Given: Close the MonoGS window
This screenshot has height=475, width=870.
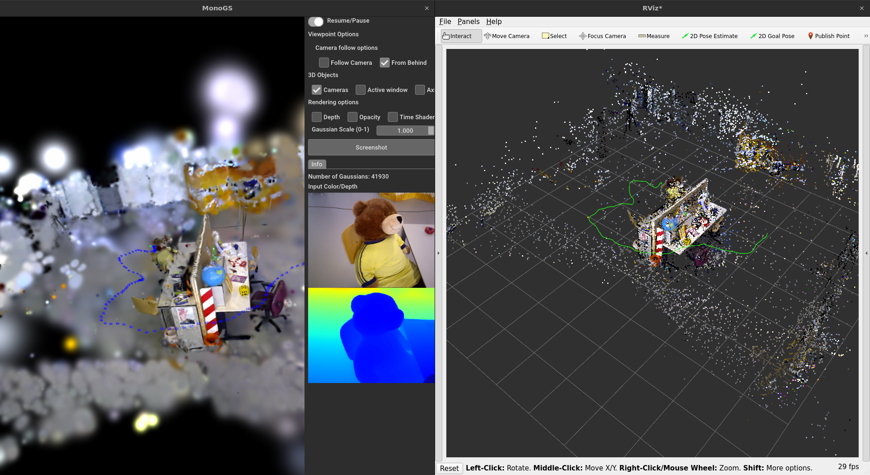Looking at the screenshot, I should [427, 8].
